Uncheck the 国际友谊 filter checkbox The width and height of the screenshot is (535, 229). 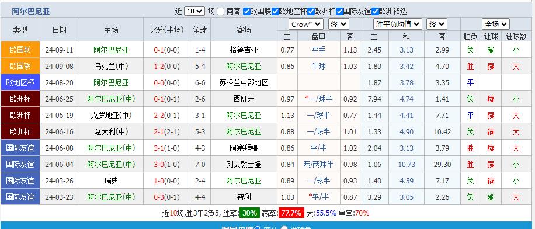point(339,11)
